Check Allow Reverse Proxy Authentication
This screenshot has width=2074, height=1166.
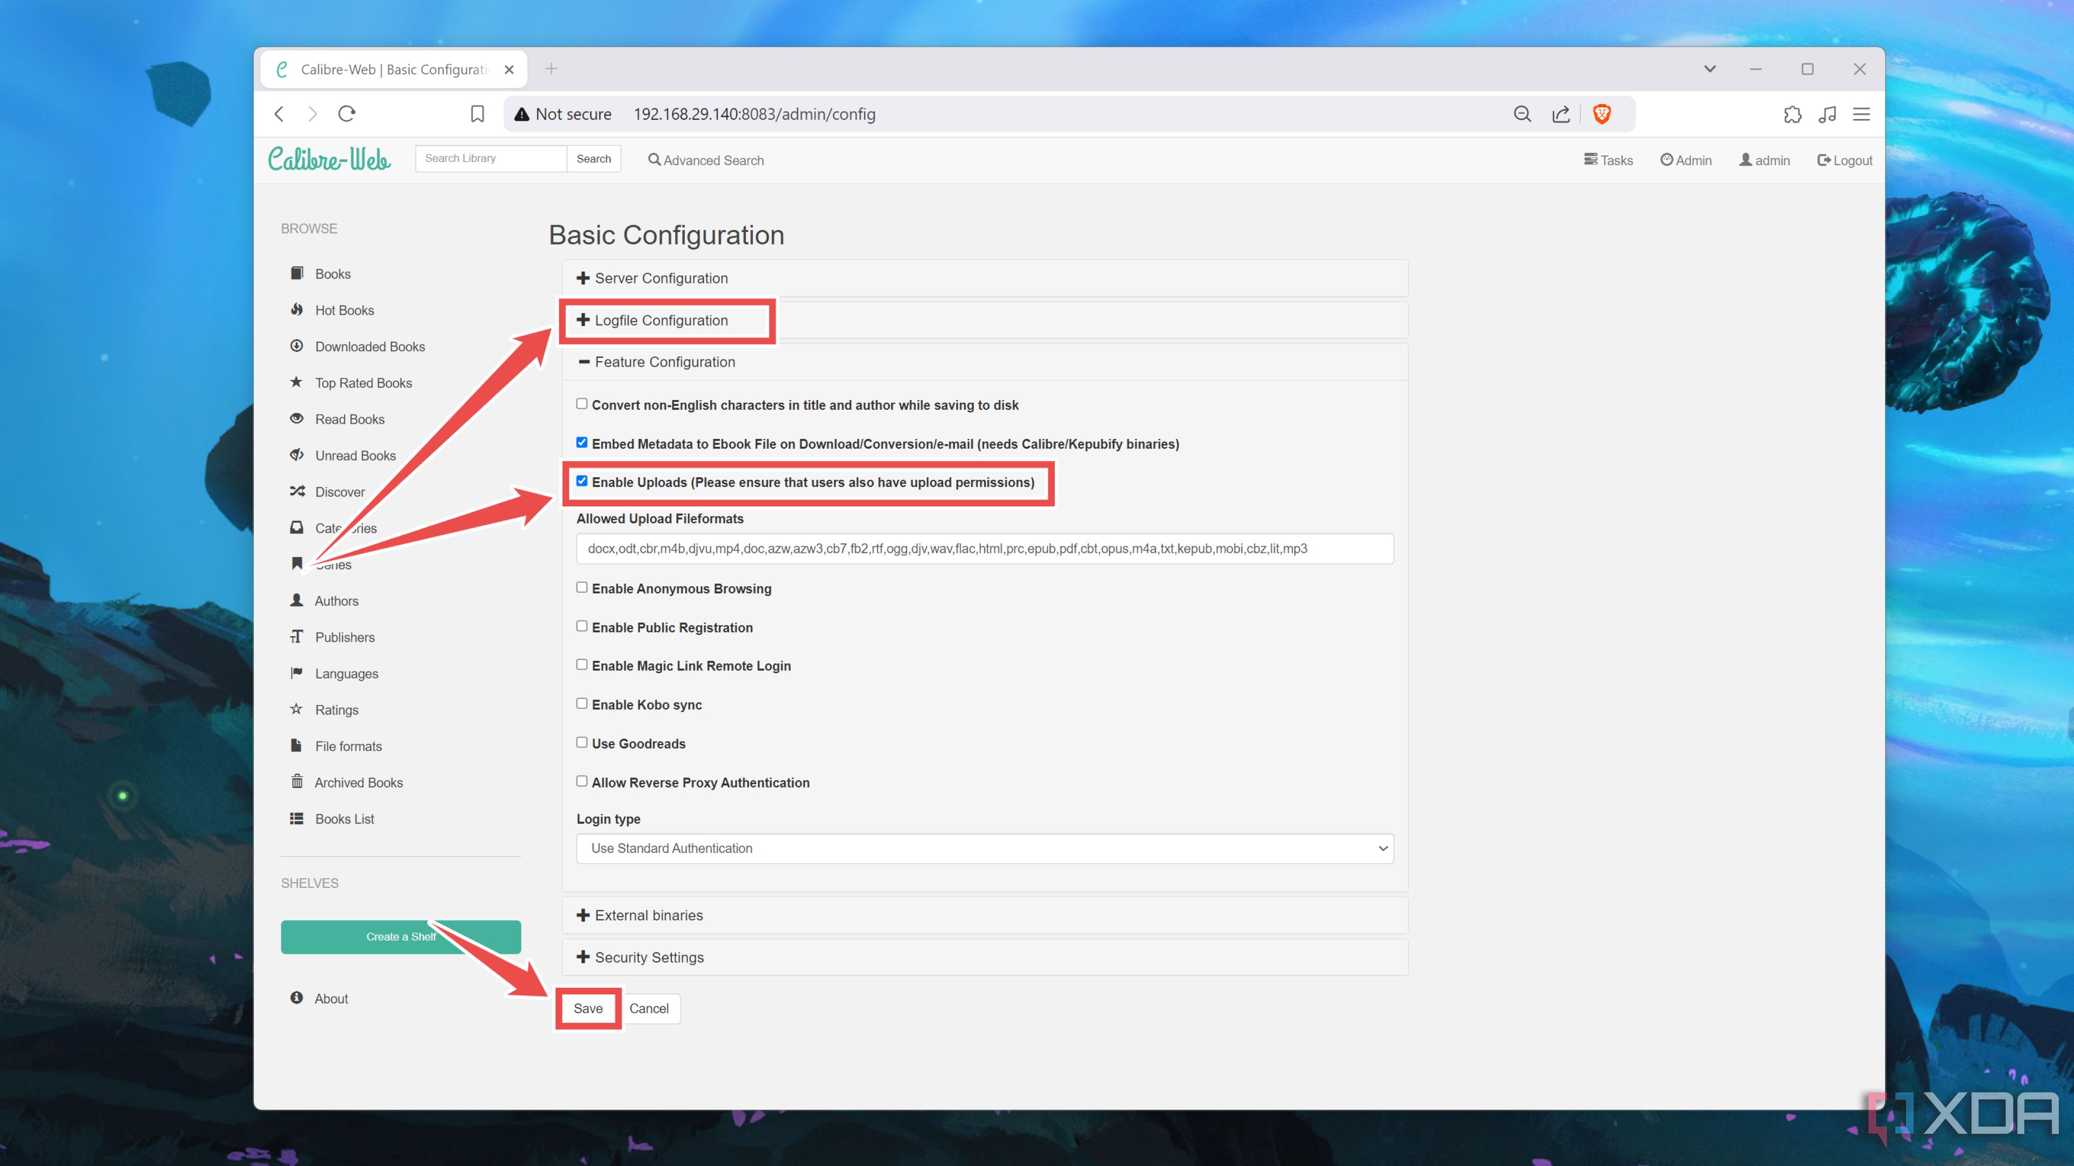pyautogui.click(x=581, y=781)
